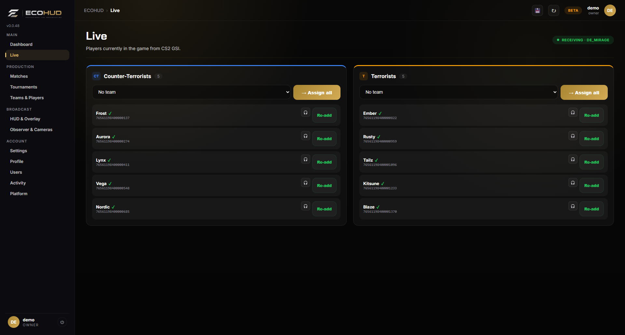The height and width of the screenshot is (335, 625).
Task: Click player name Aurora
Action: (103, 137)
